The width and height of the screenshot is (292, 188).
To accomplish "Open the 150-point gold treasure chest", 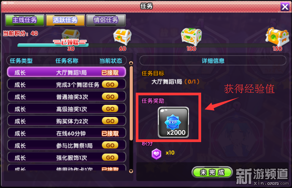I will [x=277, y=36].
